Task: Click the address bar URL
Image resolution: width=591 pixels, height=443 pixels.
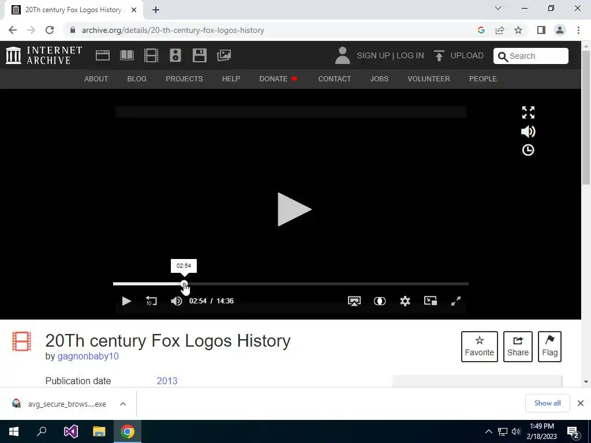Action: [x=173, y=30]
